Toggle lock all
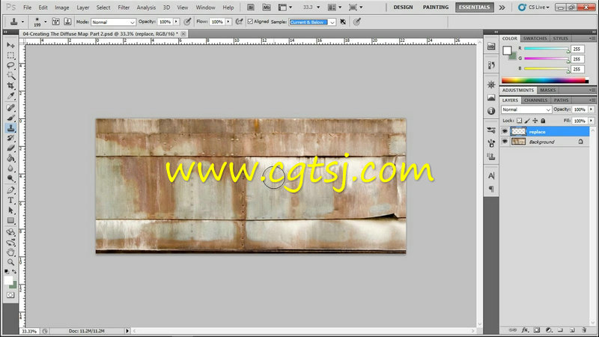Viewport: 599px width, 337px height. [x=543, y=121]
